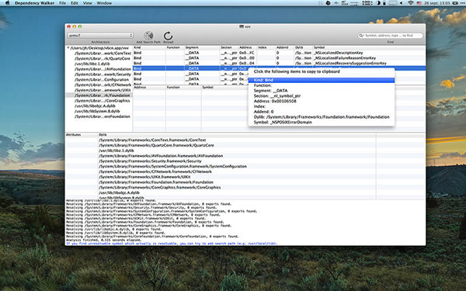This screenshot has height=291, width=466.
Task: Copy 'Kind: Bind' entry to clipboard
Action: point(322,80)
